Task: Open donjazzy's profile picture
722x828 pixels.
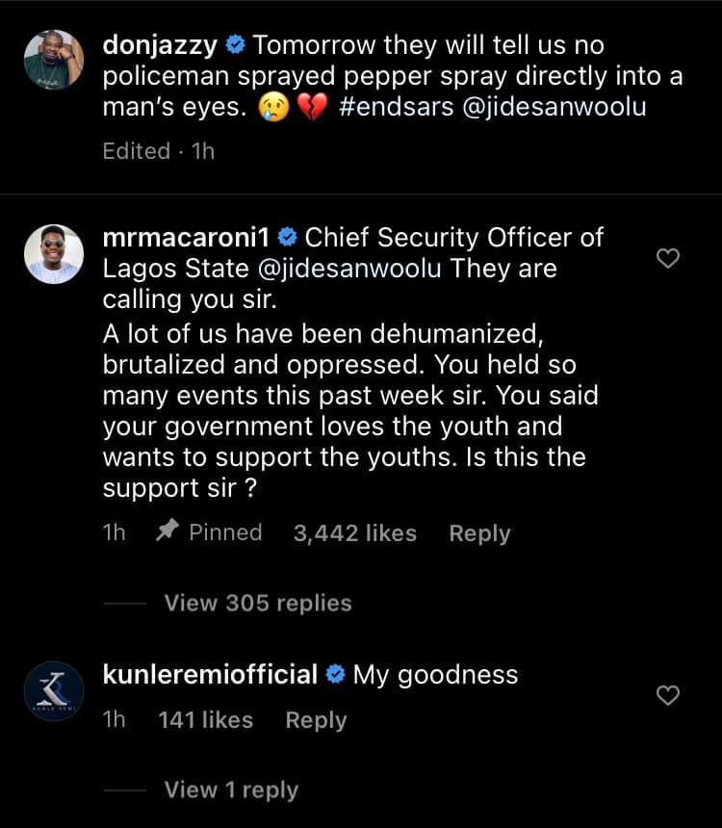Action: (53, 60)
